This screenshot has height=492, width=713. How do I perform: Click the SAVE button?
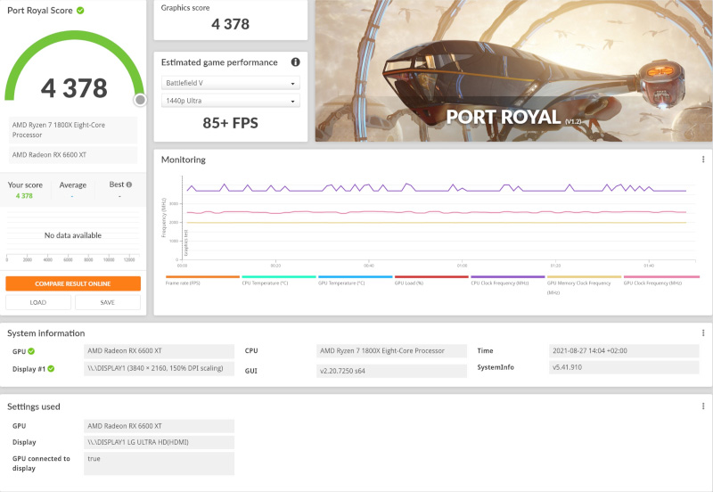[108, 302]
